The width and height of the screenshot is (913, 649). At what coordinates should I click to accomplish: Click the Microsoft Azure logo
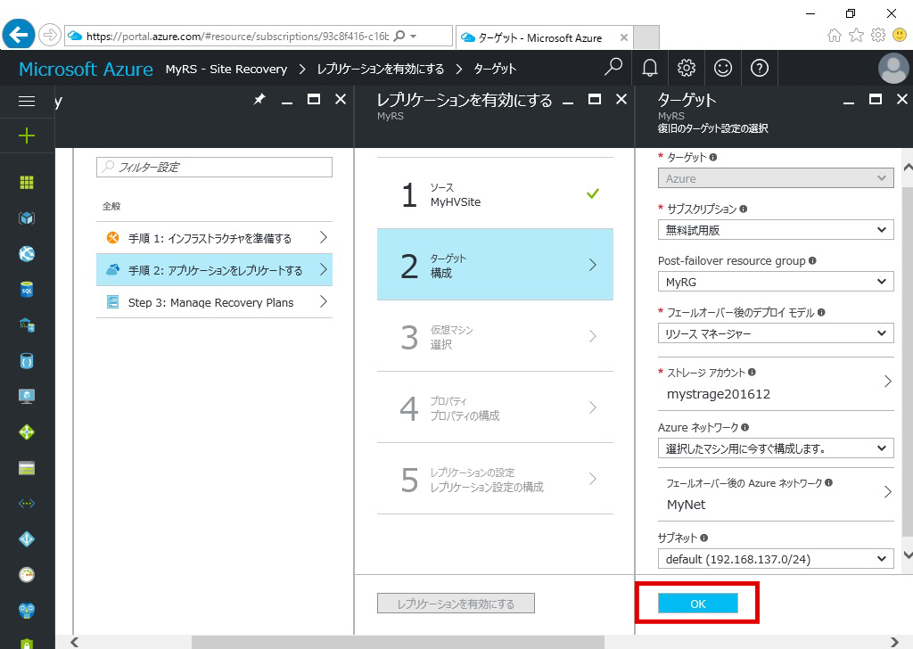[86, 69]
